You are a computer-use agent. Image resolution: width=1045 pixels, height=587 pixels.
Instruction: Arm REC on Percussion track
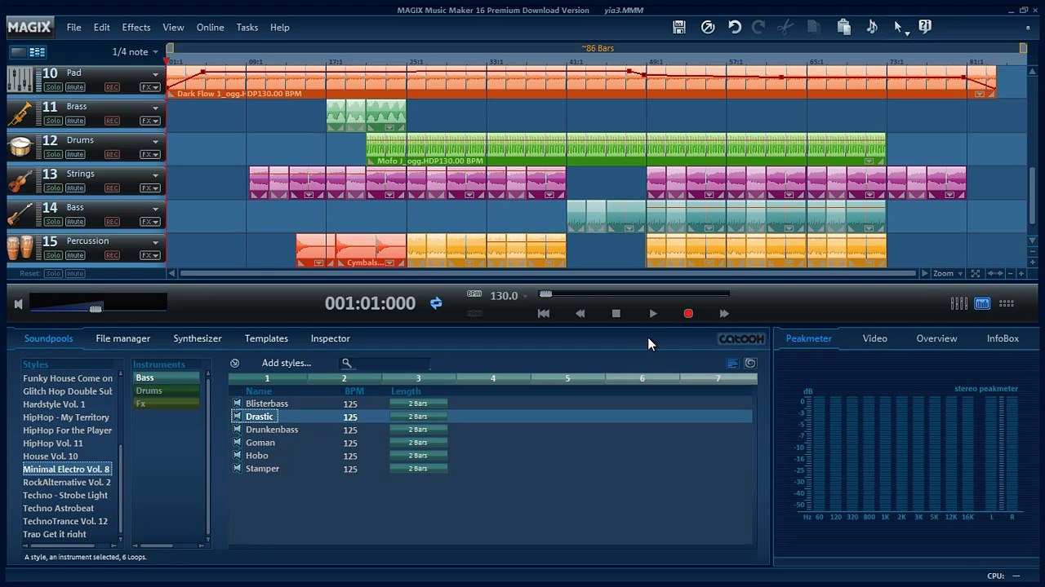pos(112,255)
